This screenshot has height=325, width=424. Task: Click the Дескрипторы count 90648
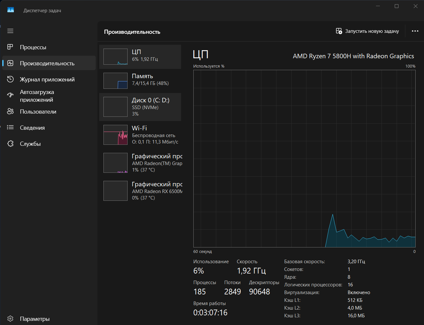tap(259, 292)
